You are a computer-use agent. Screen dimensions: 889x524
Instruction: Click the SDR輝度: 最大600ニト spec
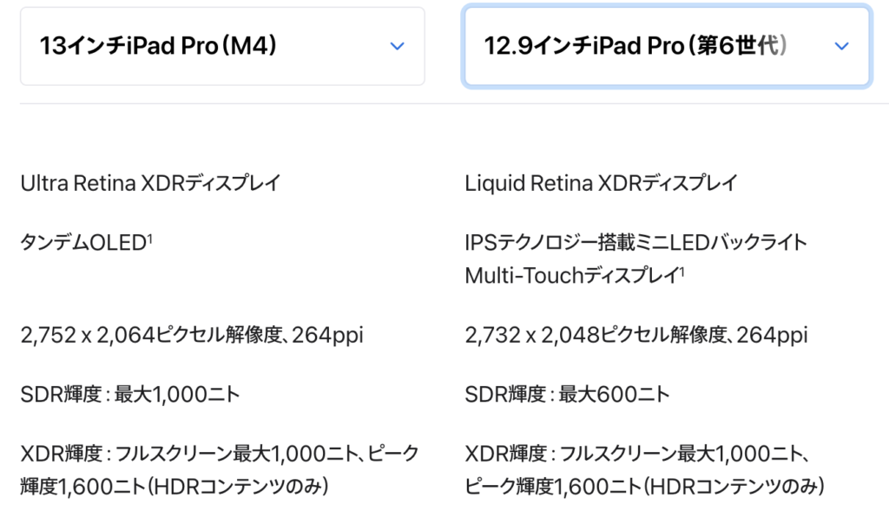tap(567, 394)
